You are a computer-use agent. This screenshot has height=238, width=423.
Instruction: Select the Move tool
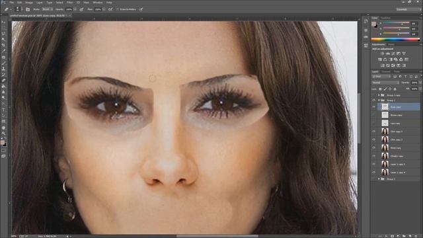click(x=3, y=22)
